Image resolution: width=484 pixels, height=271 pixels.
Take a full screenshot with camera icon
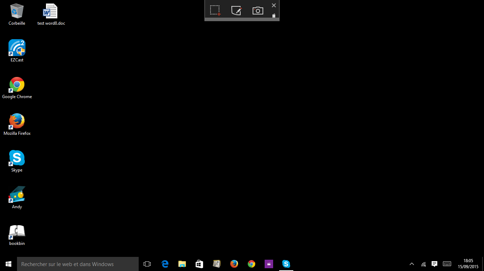[x=258, y=11]
